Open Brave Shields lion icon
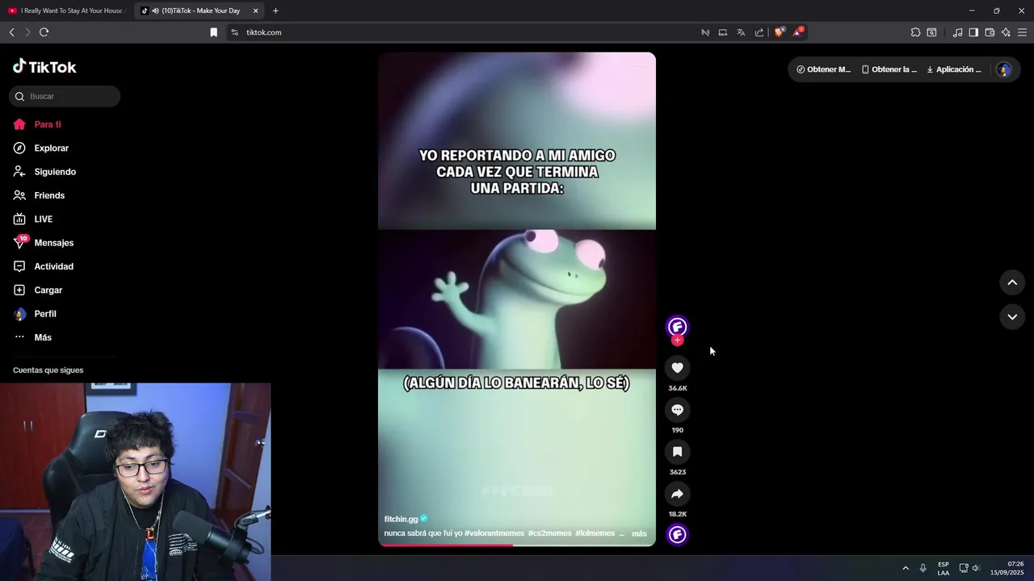1034x581 pixels. point(779,32)
